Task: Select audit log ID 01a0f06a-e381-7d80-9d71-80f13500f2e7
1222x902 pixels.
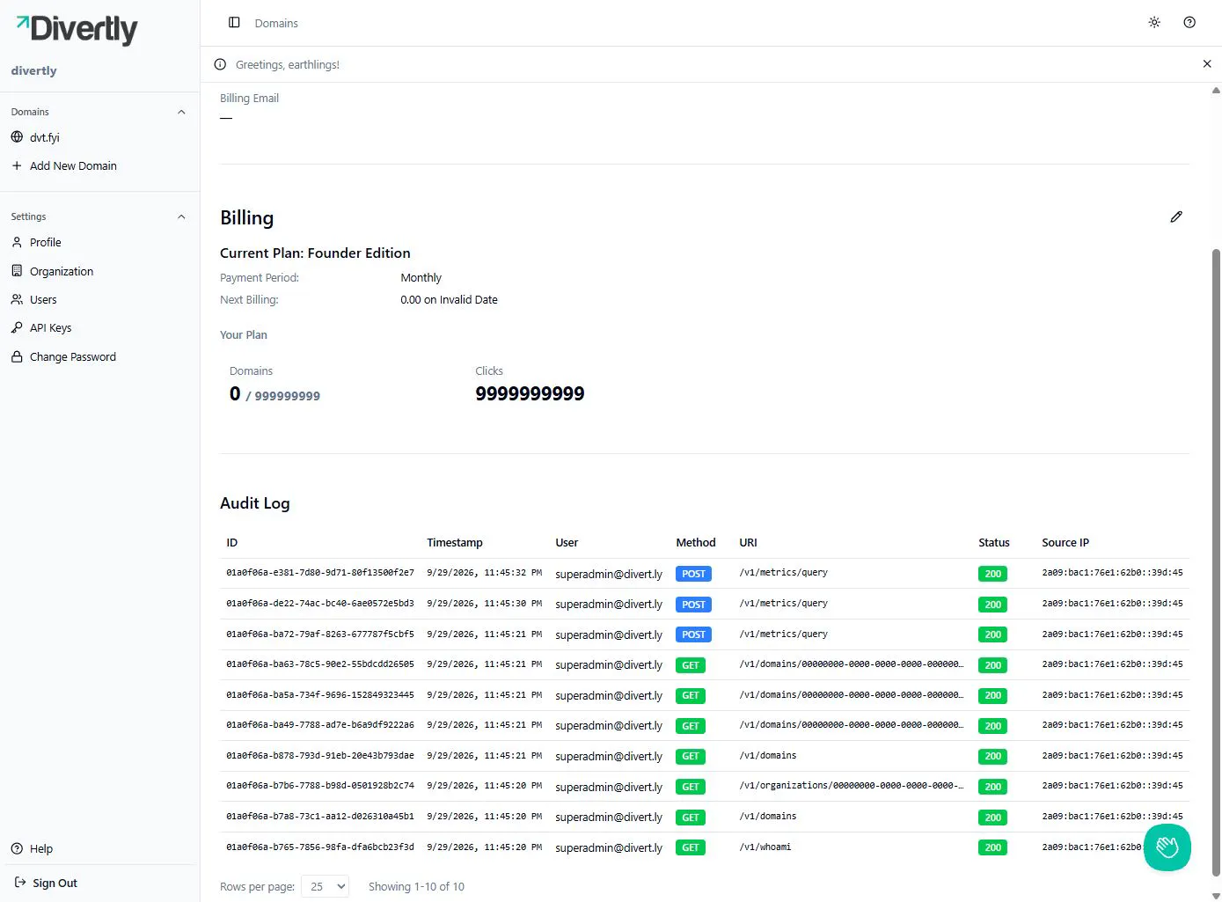Action: pos(320,573)
